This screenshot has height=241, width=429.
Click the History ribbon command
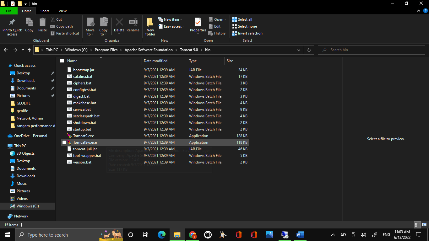(x=217, y=33)
